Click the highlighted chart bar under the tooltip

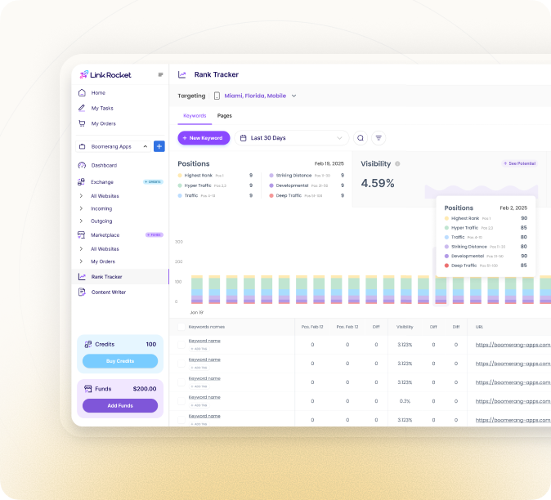pos(441,290)
